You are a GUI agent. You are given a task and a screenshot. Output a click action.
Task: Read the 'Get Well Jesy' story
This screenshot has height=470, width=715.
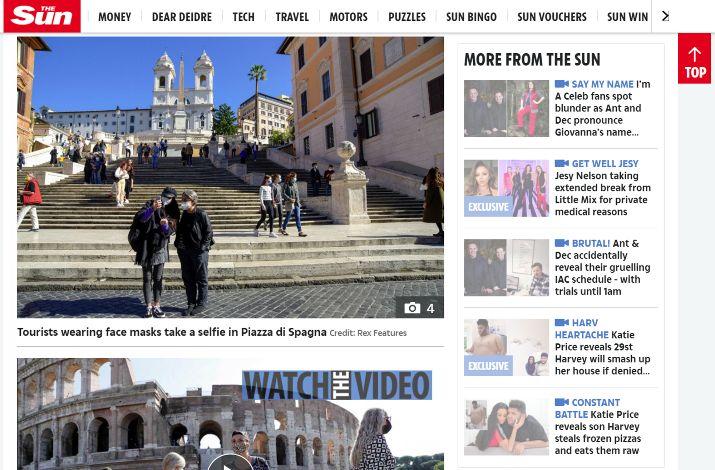tap(603, 188)
